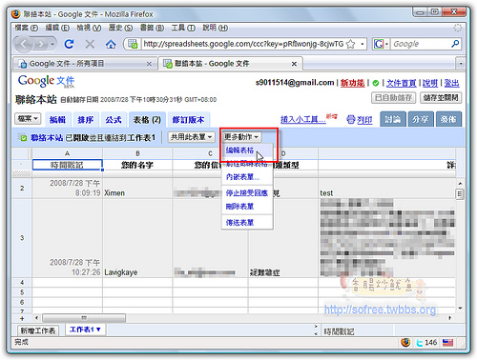
Task: Open the 檔案 dropdown button in Google Docs
Action: point(28,119)
